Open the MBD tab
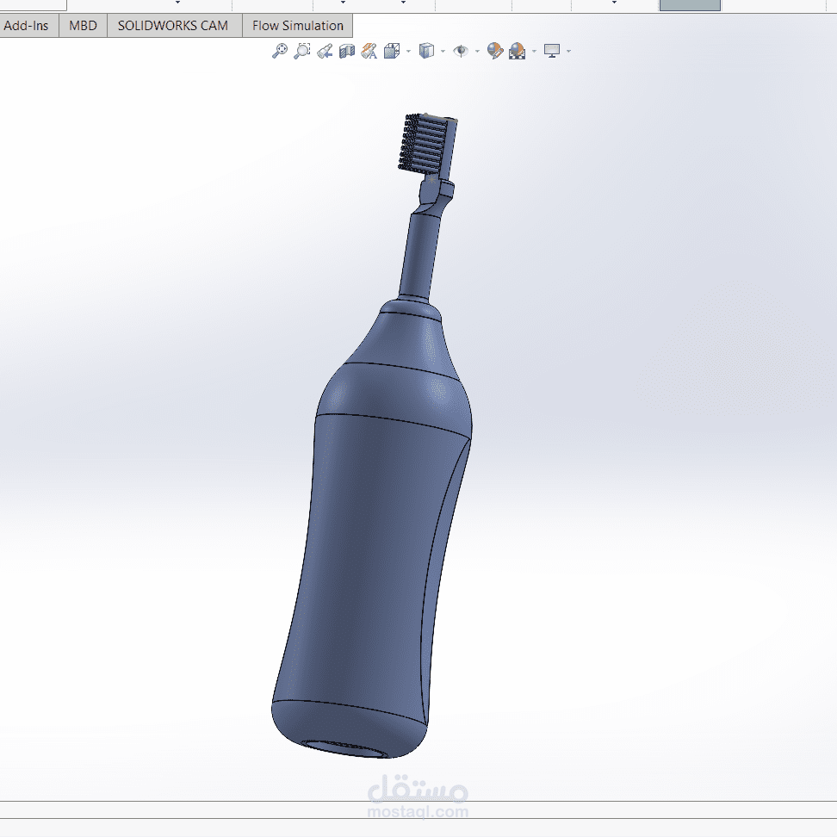The image size is (837, 837). click(84, 26)
